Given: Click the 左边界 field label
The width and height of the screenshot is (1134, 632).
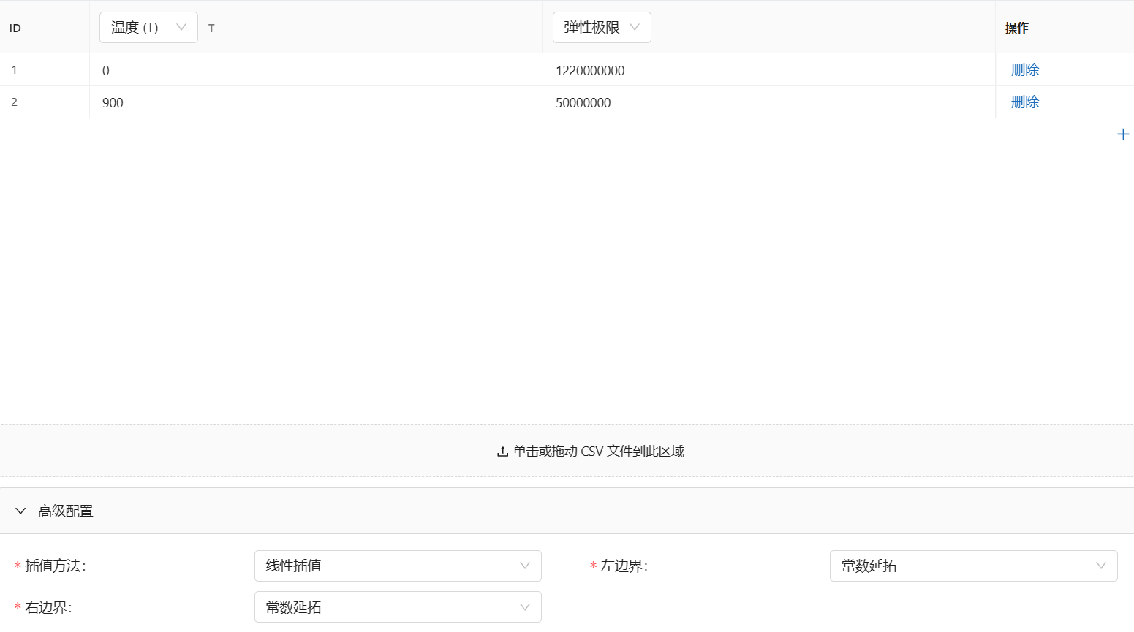Looking at the screenshot, I should click(624, 566).
